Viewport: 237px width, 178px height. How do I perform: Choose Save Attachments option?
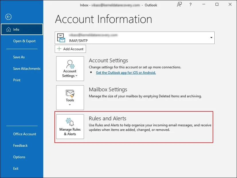pyautogui.click(x=27, y=69)
